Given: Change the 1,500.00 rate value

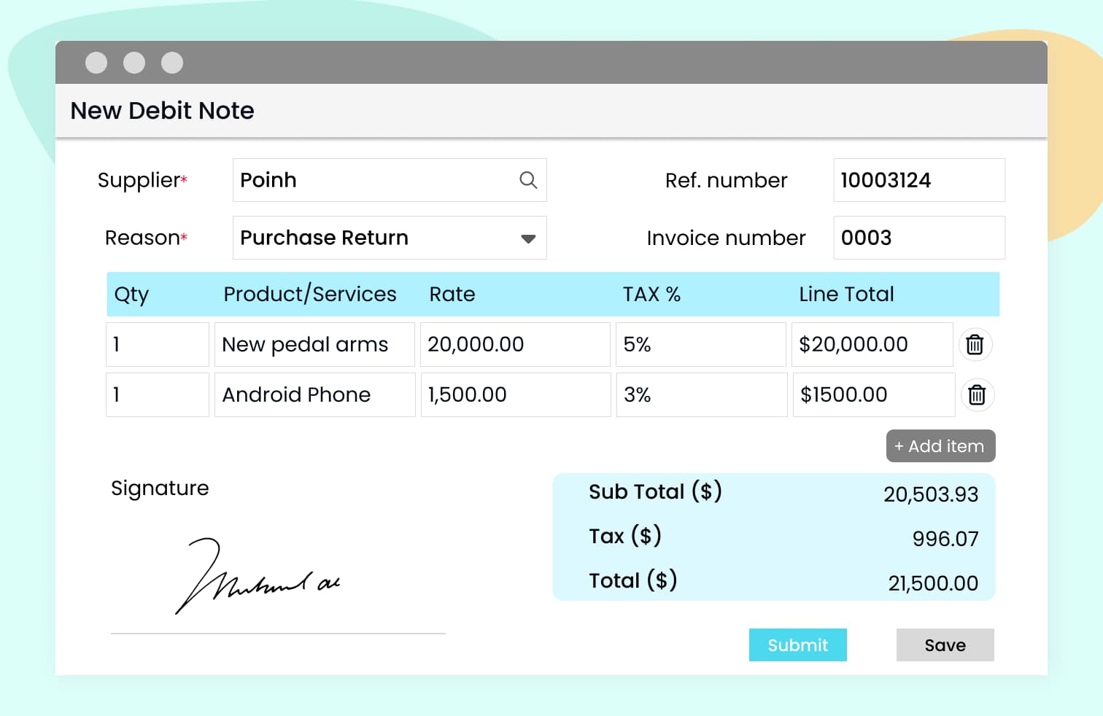Looking at the screenshot, I should point(514,394).
